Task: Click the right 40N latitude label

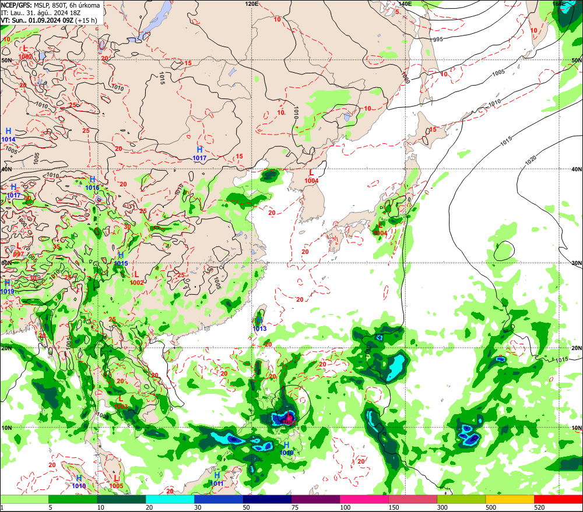Action: coord(577,169)
